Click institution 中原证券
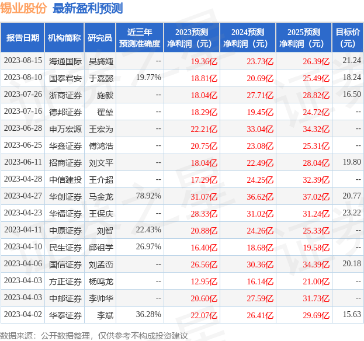 pos(65,231)
